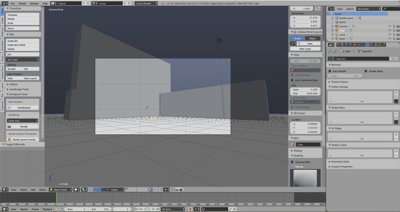Jump to the timeline end frame
The height and width of the screenshot is (212, 400).
[x=157, y=209]
